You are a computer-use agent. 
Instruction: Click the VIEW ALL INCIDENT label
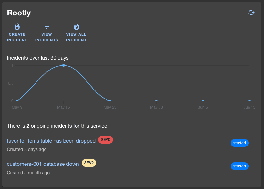76,37
